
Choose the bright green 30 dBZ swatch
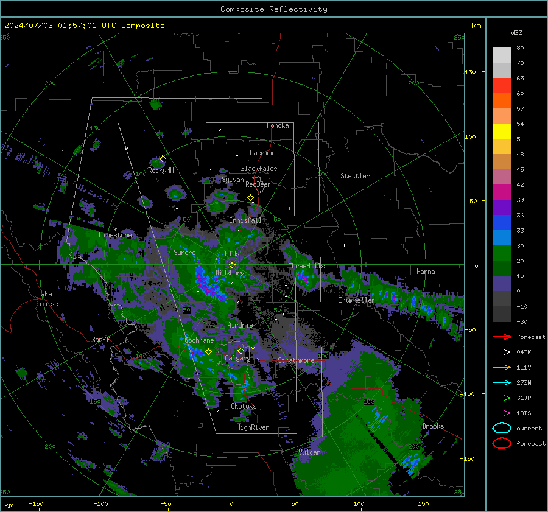click(502, 253)
